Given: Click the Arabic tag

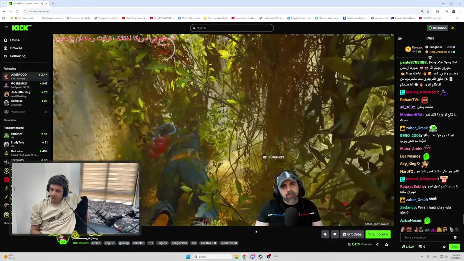Looking at the screenshot, I should coord(96,243).
